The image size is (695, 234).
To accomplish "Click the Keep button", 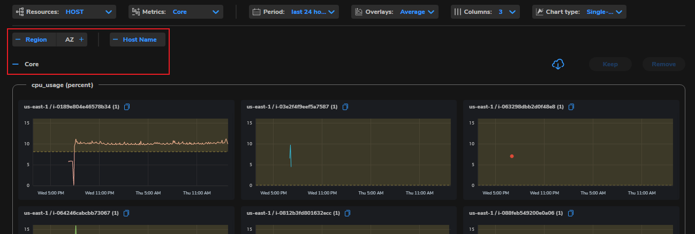I will (x=610, y=64).
